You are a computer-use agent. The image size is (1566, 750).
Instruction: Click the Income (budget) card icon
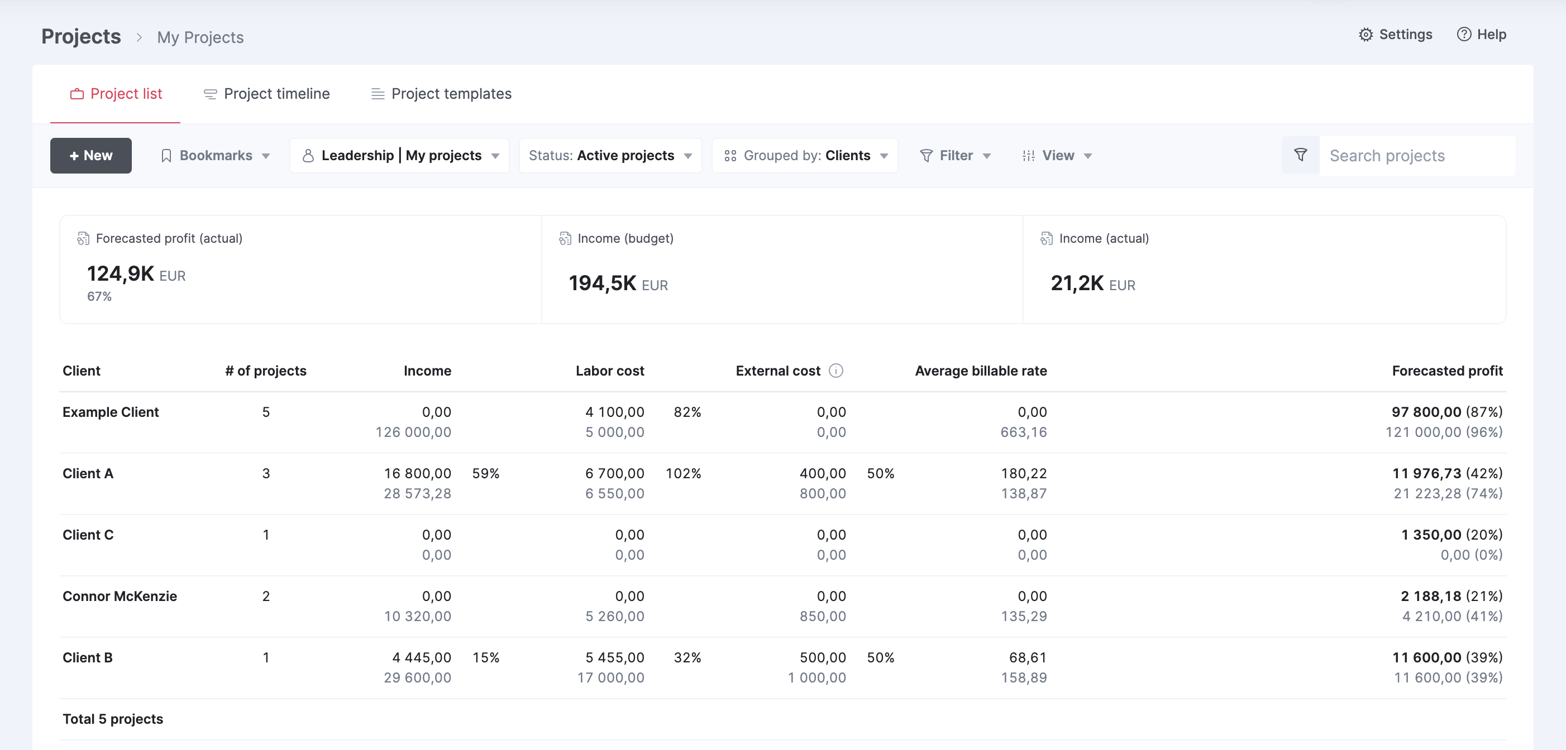565,238
